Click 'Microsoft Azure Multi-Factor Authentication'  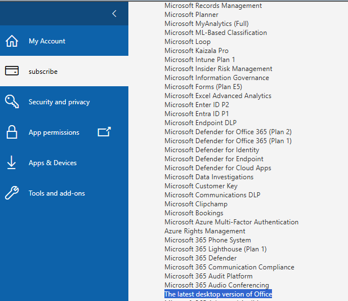click(x=231, y=222)
